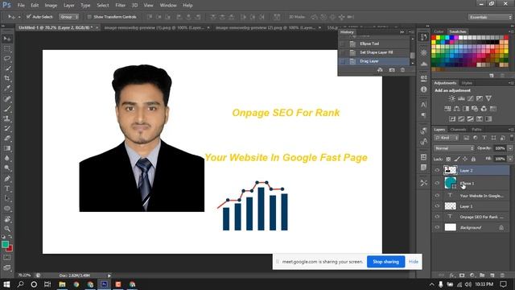515x290 pixels.
Task: Show hidden system tray icons chevron
Action: (x=431, y=284)
